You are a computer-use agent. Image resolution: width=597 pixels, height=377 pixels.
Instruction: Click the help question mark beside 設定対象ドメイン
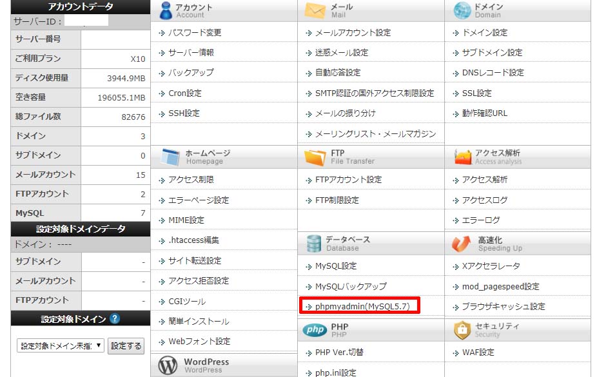tap(115, 319)
